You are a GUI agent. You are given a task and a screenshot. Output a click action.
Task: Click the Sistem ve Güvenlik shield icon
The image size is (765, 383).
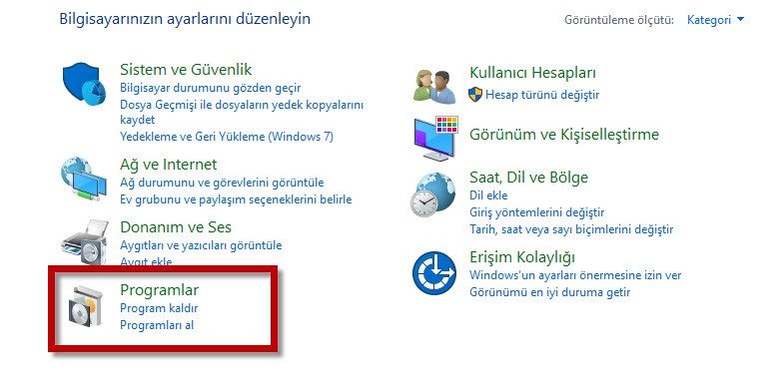pyautogui.click(x=84, y=84)
